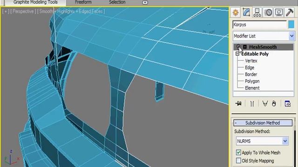The image size is (298, 167).
Task: Switch to Graphite Modeling Tools tab
Action: pyautogui.click(x=35, y=2)
